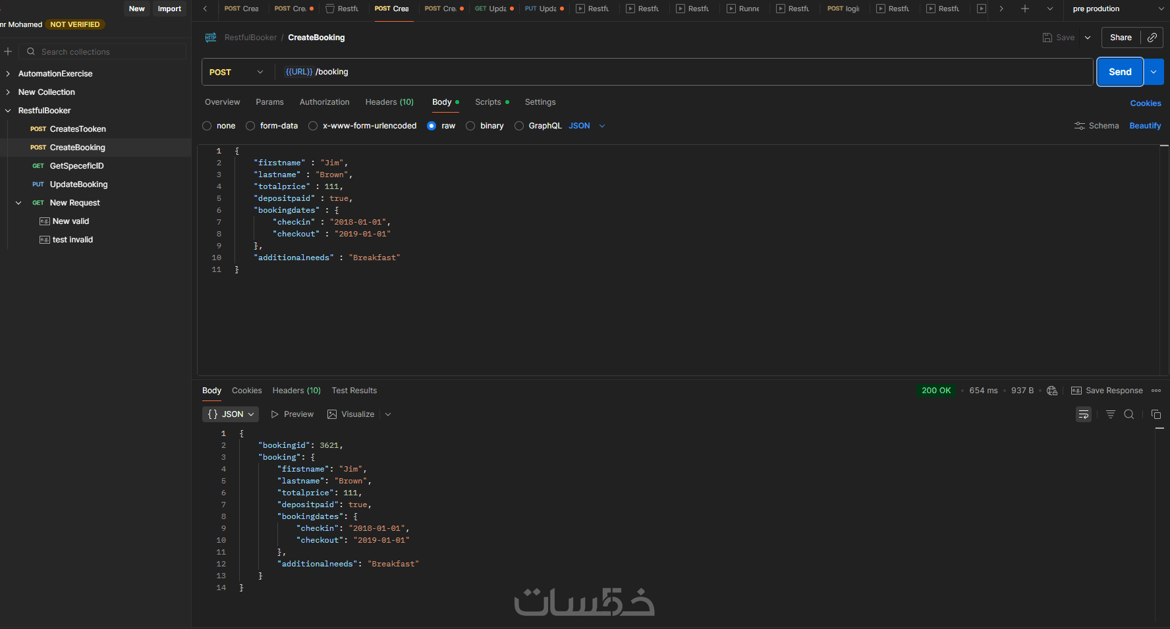Open the raw body JSON language dropdown
1170x629 pixels.
pyautogui.click(x=587, y=126)
